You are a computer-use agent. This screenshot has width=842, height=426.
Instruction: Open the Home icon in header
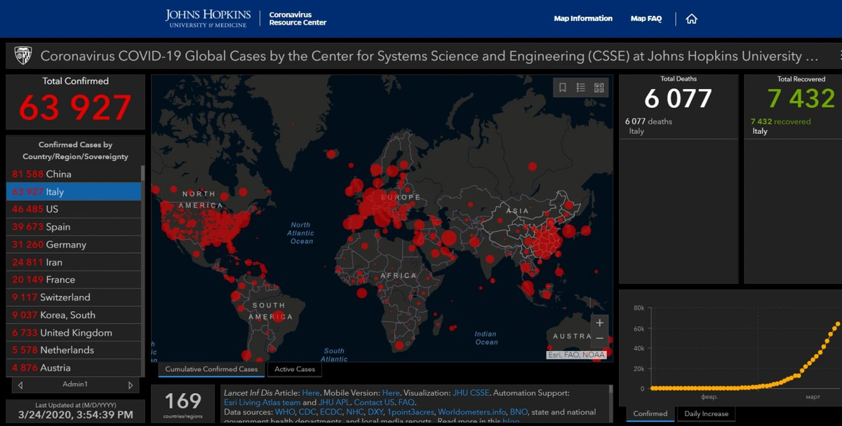(x=691, y=19)
